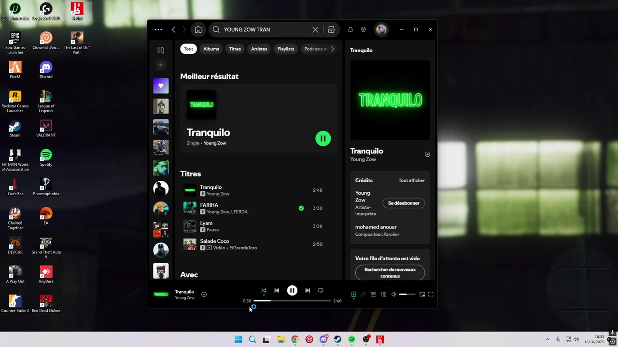Clear the search field text
Viewport: 618px width, 347px height.
[x=315, y=29]
